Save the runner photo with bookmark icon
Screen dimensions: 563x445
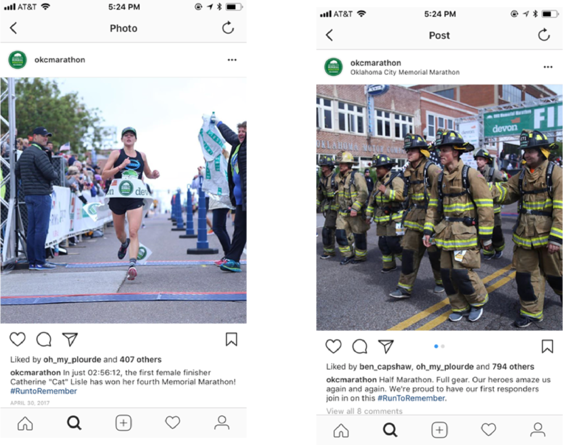231,339
